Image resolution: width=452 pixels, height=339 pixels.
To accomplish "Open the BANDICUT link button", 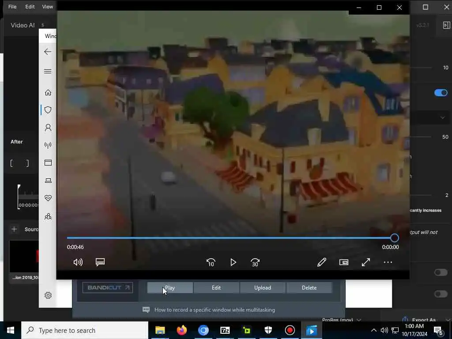I will tap(108, 287).
